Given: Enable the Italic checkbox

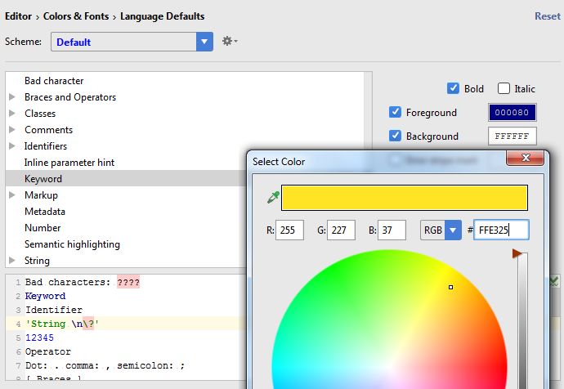Looking at the screenshot, I should click(x=504, y=88).
